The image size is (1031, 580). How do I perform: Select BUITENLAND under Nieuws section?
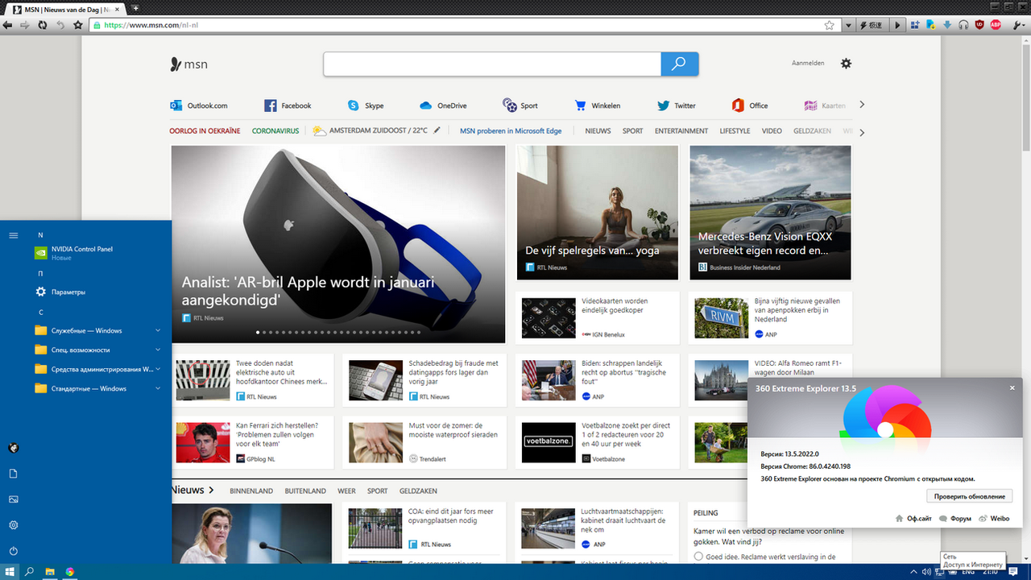click(305, 491)
